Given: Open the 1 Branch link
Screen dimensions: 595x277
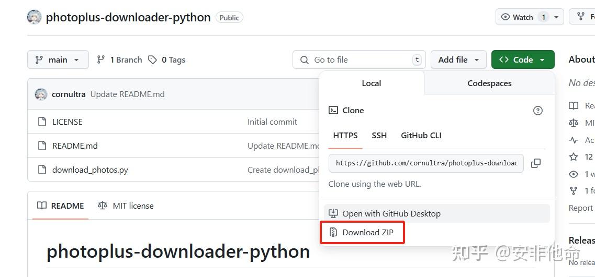Looking at the screenshot, I should 119,60.
